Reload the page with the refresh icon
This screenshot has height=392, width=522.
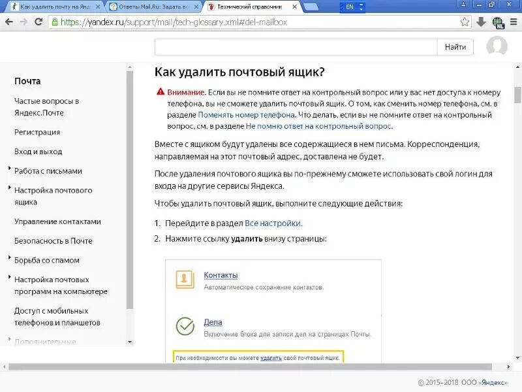coord(38,22)
